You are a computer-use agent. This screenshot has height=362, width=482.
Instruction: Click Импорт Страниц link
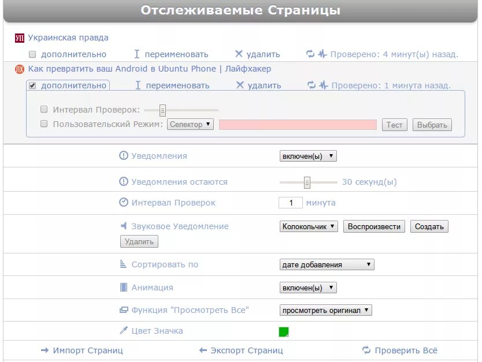point(88,350)
